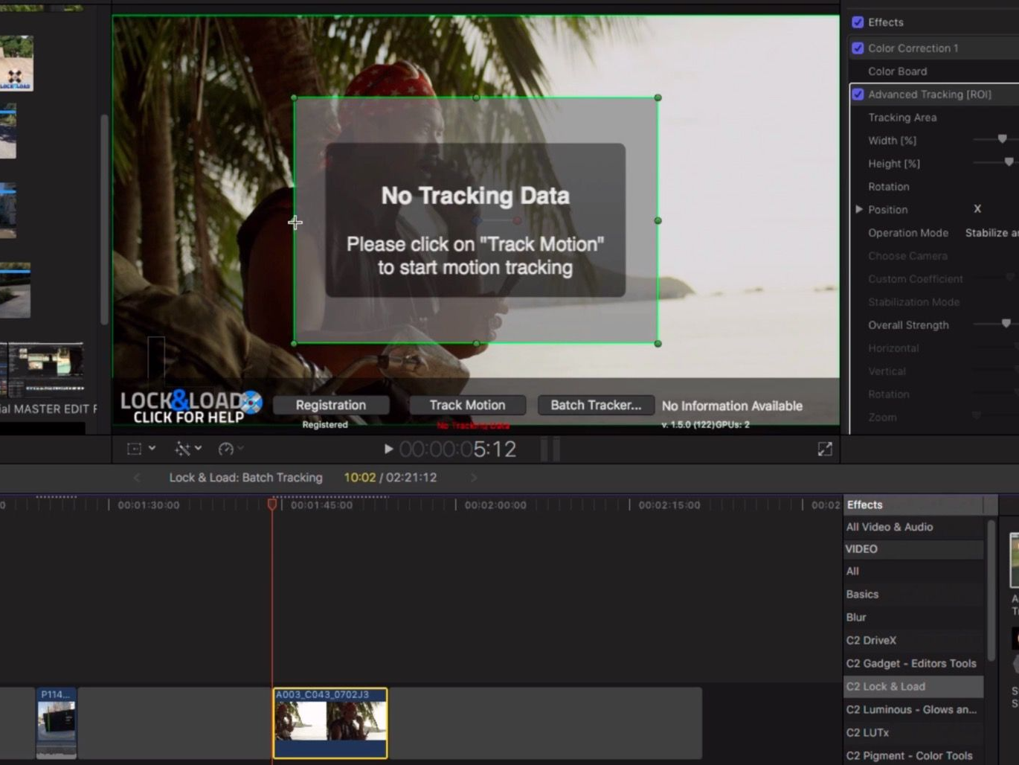
Task: Open the Operation Mode Stabilize dropdown
Action: pyautogui.click(x=991, y=232)
